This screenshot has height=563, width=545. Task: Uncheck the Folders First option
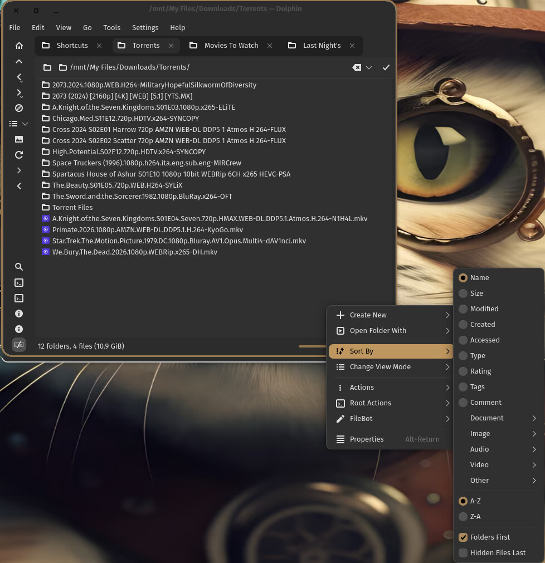[x=463, y=537]
